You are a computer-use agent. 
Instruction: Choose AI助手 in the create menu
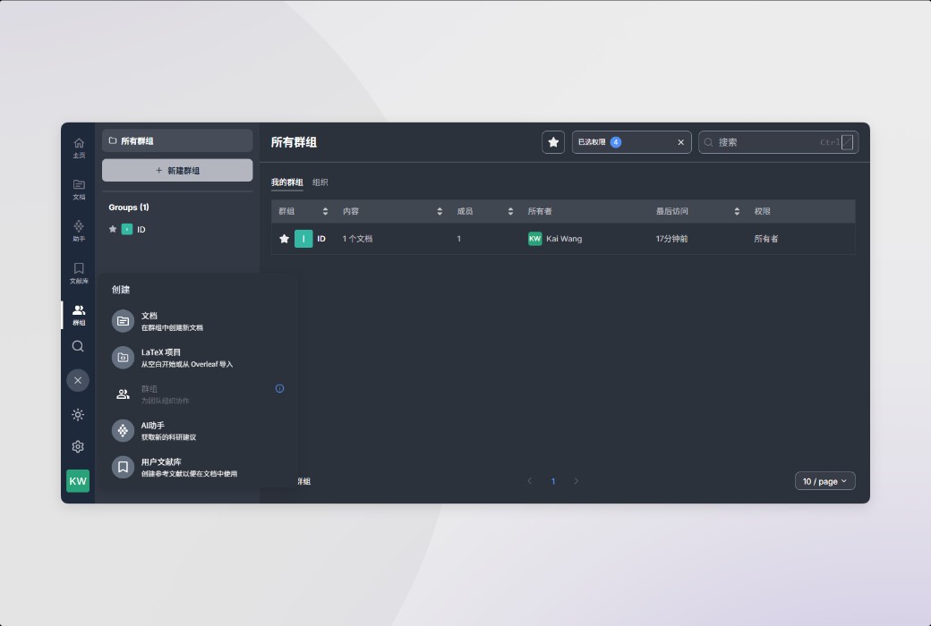[199, 430]
